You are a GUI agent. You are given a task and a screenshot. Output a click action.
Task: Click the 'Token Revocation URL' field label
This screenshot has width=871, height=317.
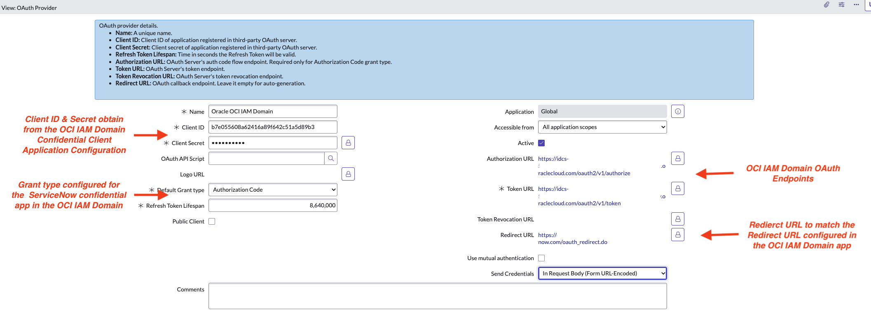(506, 219)
